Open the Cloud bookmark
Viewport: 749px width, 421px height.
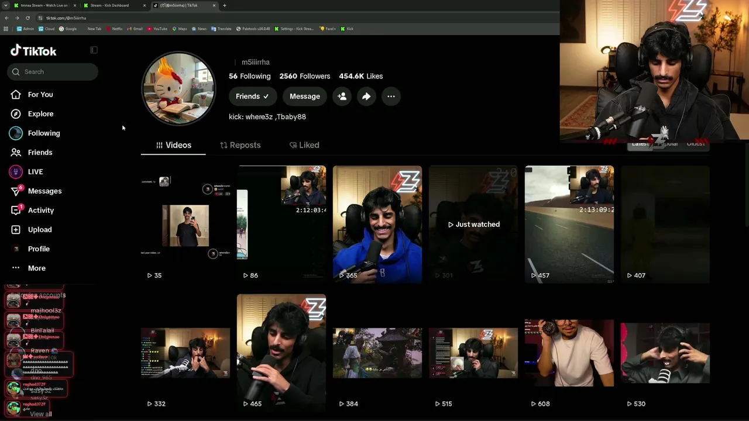click(x=47, y=29)
